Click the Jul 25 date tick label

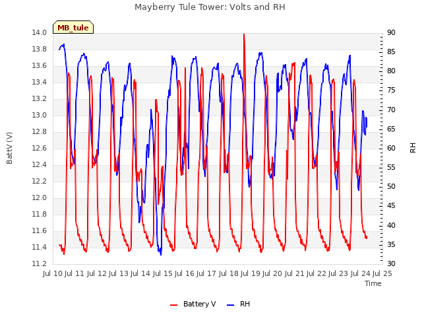point(382,274)
